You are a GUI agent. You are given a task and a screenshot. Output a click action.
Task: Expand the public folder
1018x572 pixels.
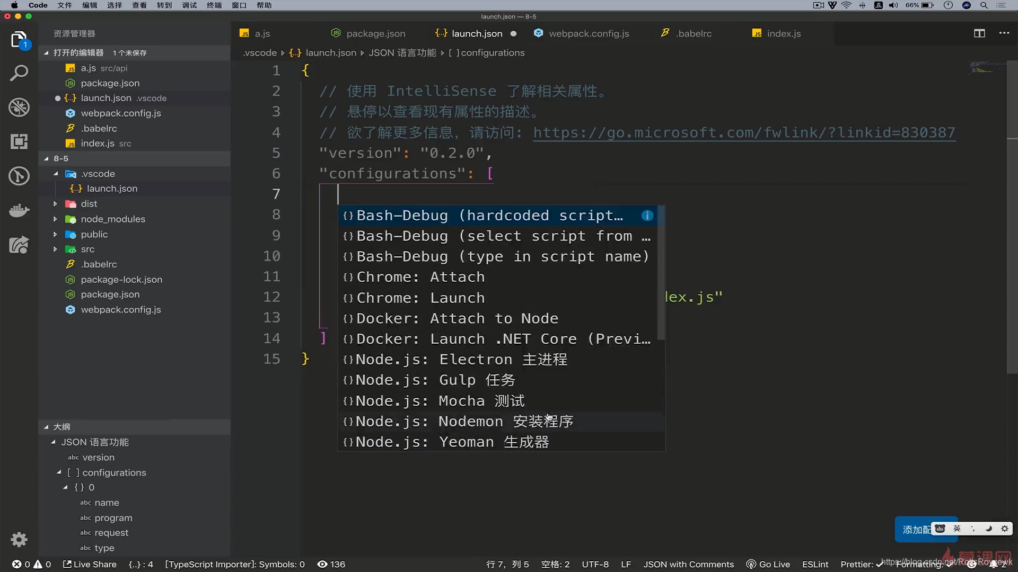tap(55, 234)
